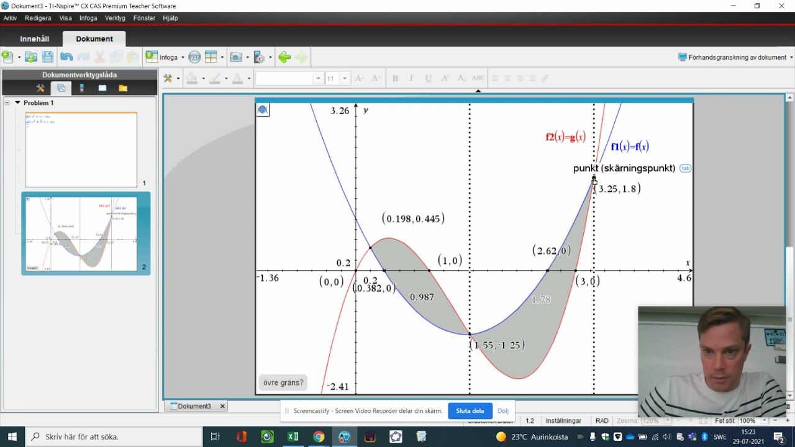The height and width of the screenshot is (447, 795).
Task: Toggle underline formatting U
Action: pyautogui.click(x=428, y=78)
